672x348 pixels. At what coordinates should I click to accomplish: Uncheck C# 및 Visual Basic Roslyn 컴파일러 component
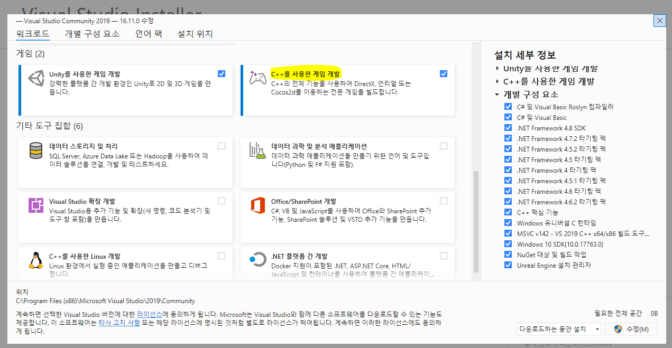(x=508, y=107)
